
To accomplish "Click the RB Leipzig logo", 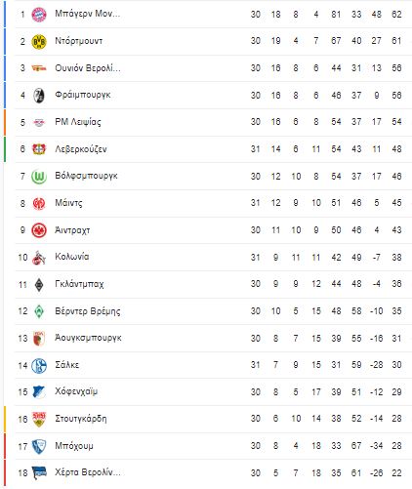I will tap(39, 122).
